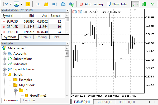Switch chart to bar chart mode
Image resolution: width=158 pixels, height=105 pixels.
tap(135, 4)
